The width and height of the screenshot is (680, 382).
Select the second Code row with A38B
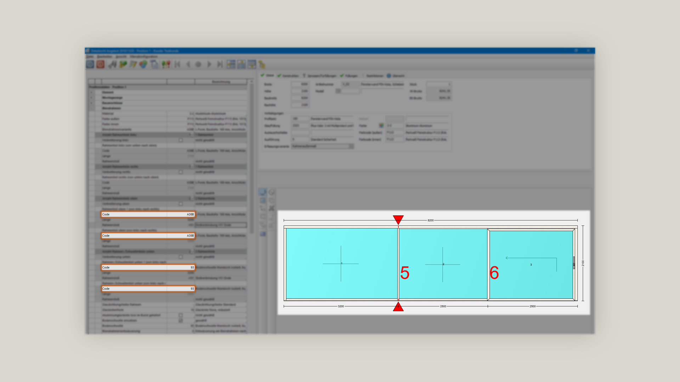coord(148,236)
